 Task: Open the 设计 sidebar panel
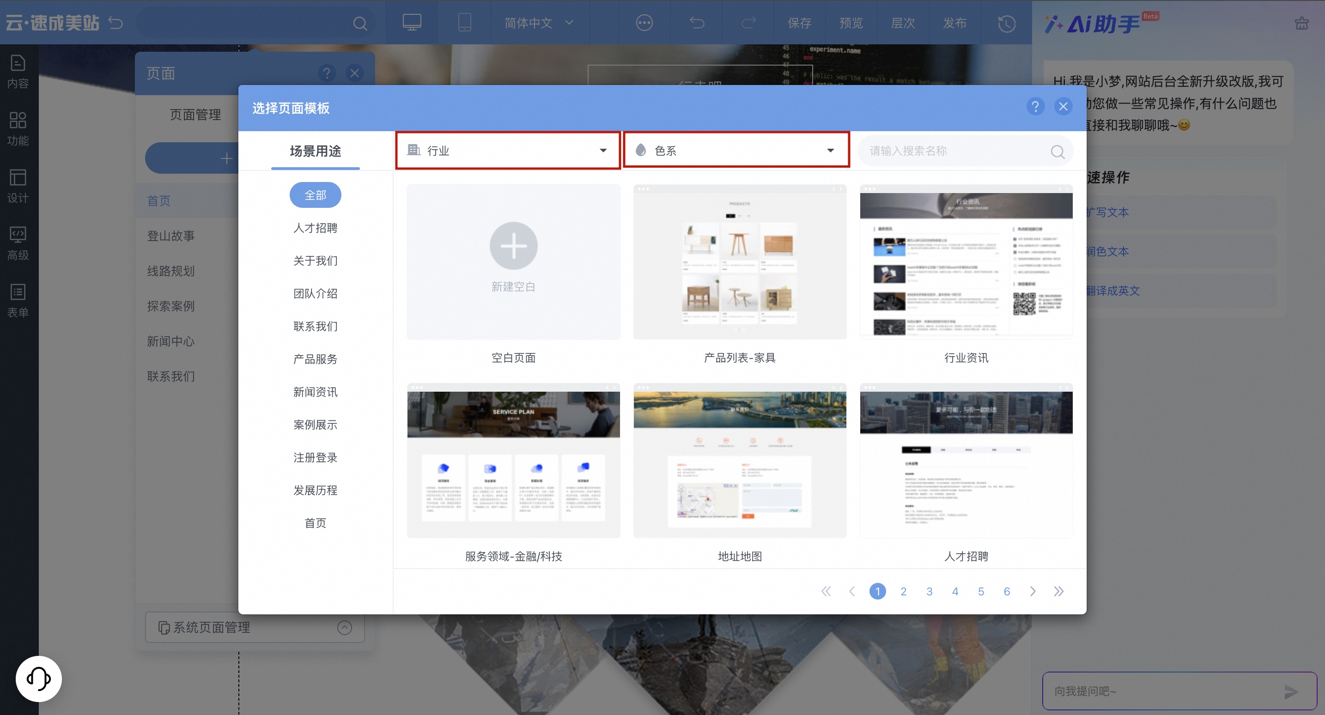click(18, 186)
